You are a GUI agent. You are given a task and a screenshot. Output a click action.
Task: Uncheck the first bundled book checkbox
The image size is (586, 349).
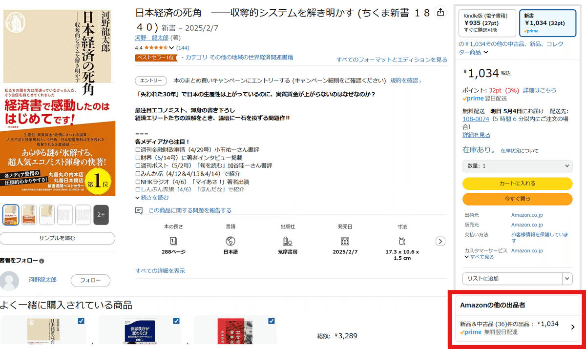pos(81,321)
